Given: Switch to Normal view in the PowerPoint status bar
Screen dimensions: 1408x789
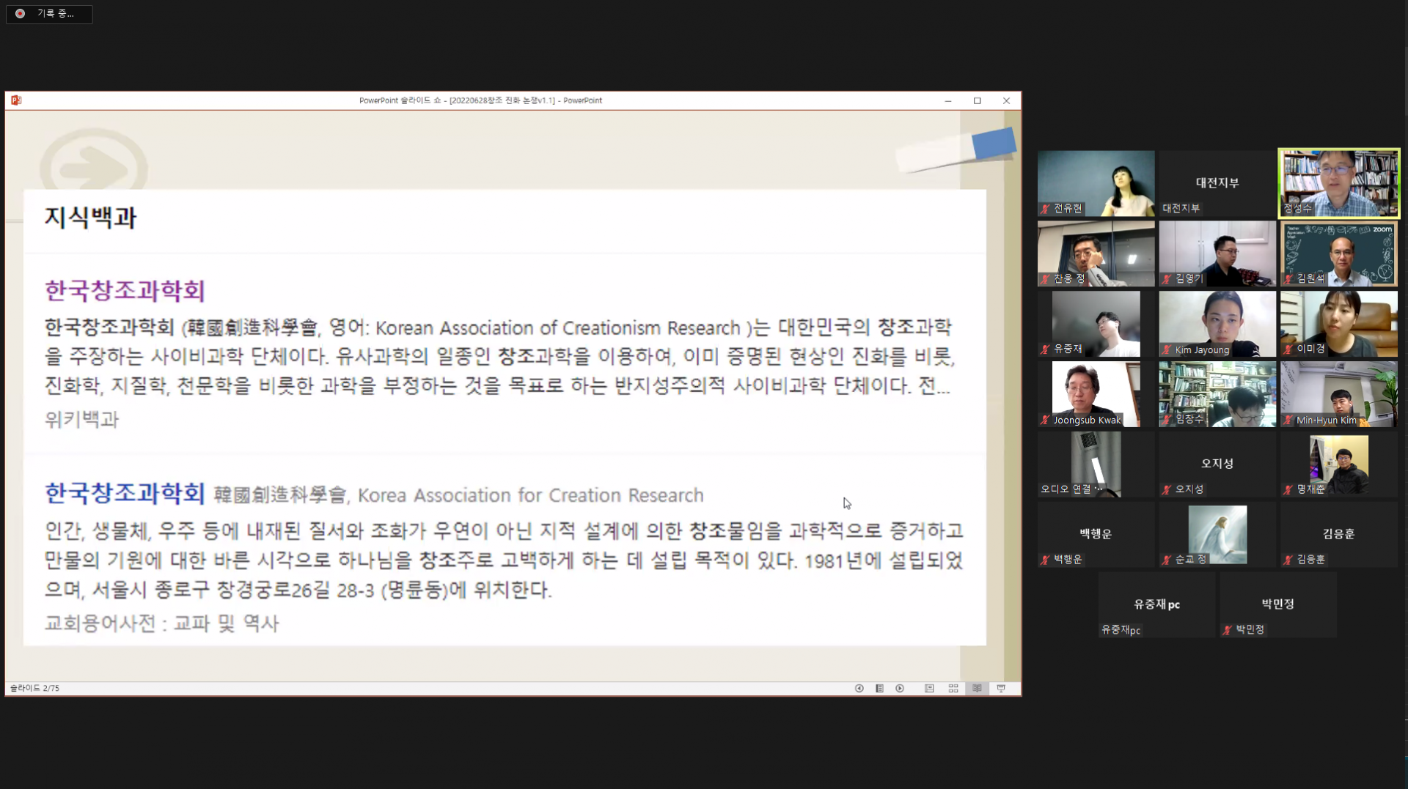Looking at the screenshot, I should [929, 689].
